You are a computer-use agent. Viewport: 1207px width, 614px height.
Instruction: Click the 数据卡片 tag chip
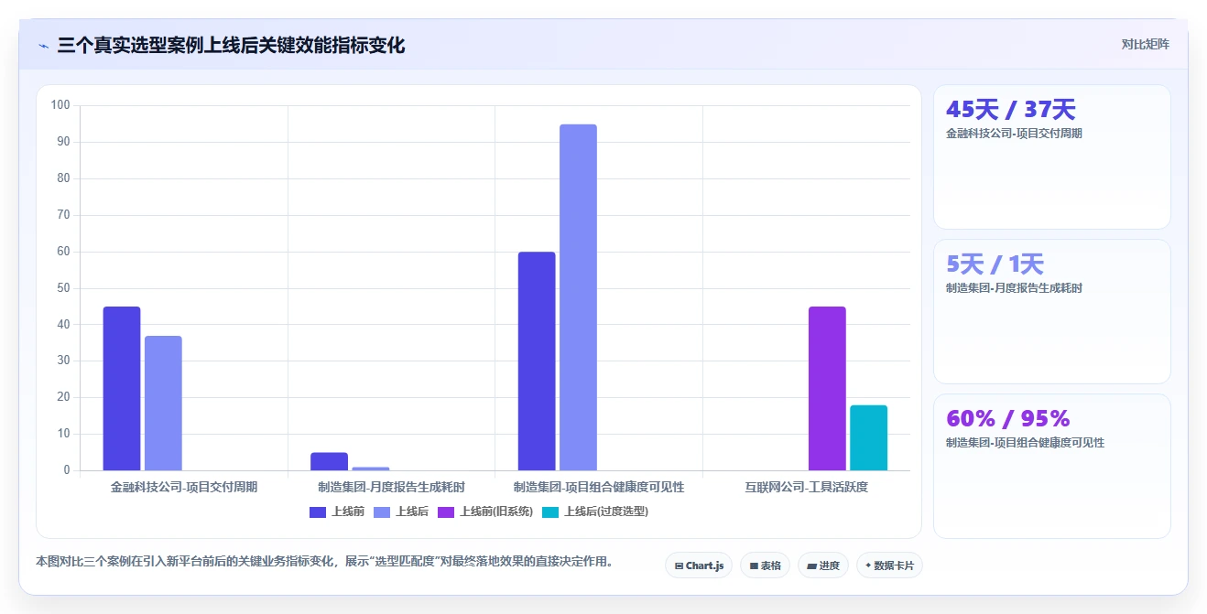[x=889, y=566]
